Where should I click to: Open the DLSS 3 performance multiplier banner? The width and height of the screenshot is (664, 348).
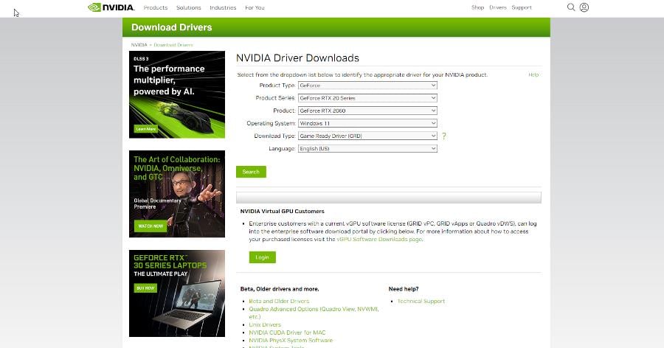coord(177,94)
